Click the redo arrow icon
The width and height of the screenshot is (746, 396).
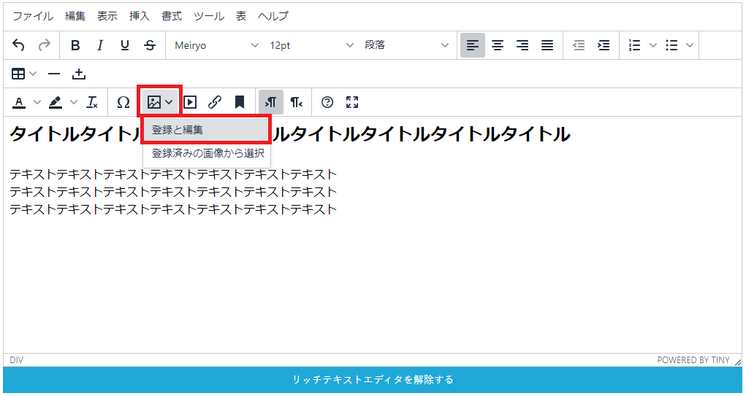click(44, 46)
